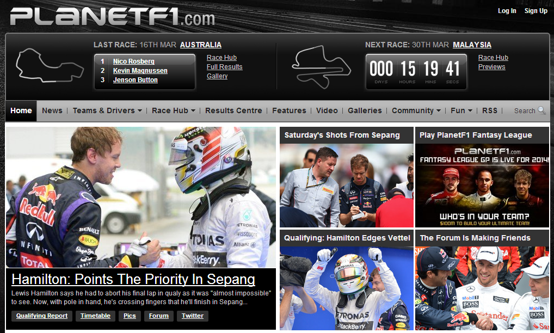Screen dimensions: 554x333
Task: Click the article summary text about Lewis Hamilton
Action: coord(141,297)
